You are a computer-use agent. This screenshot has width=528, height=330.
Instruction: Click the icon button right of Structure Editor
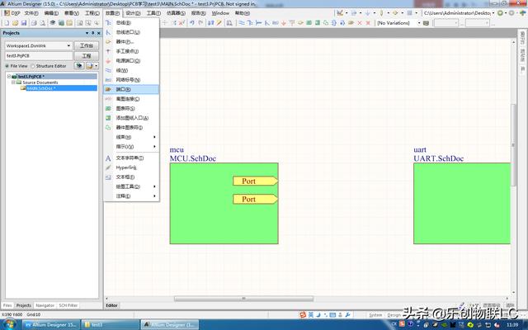tap(79, 66)
